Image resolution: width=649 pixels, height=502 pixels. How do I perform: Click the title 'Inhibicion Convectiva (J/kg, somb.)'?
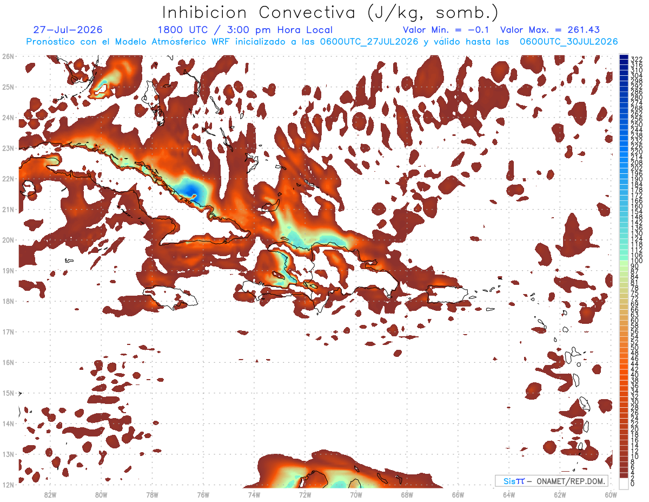point(330,13)
